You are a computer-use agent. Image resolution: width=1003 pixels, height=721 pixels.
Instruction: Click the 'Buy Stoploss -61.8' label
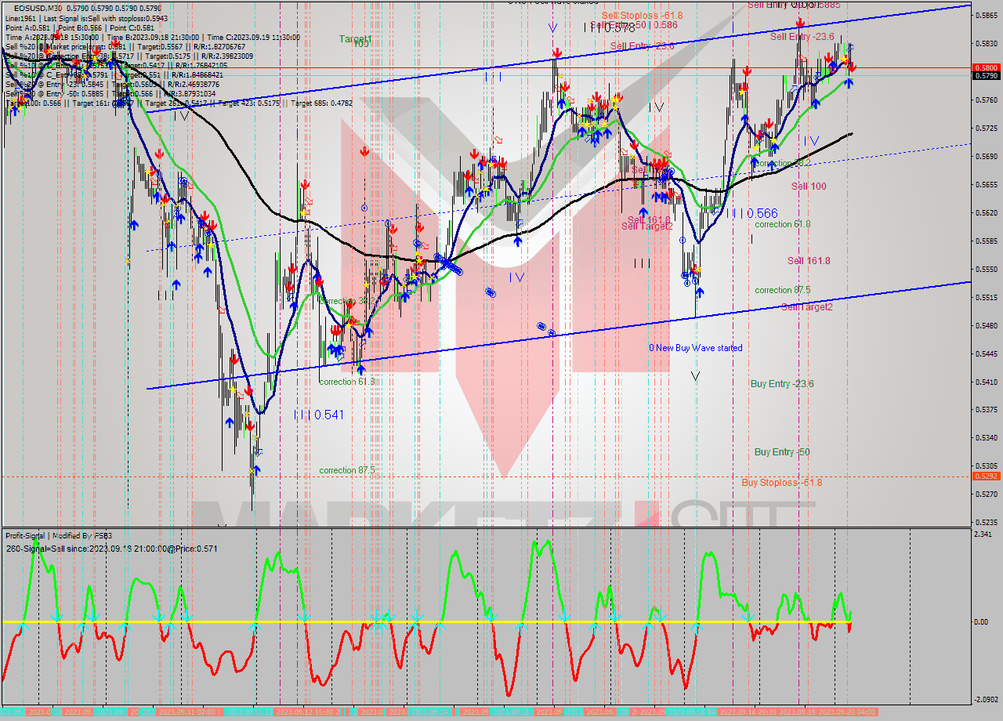coord(782,482)
